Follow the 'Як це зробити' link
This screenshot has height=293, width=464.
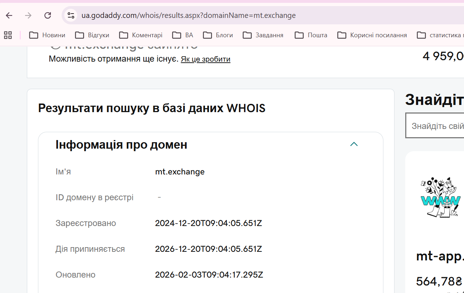(x=206, y=59)
